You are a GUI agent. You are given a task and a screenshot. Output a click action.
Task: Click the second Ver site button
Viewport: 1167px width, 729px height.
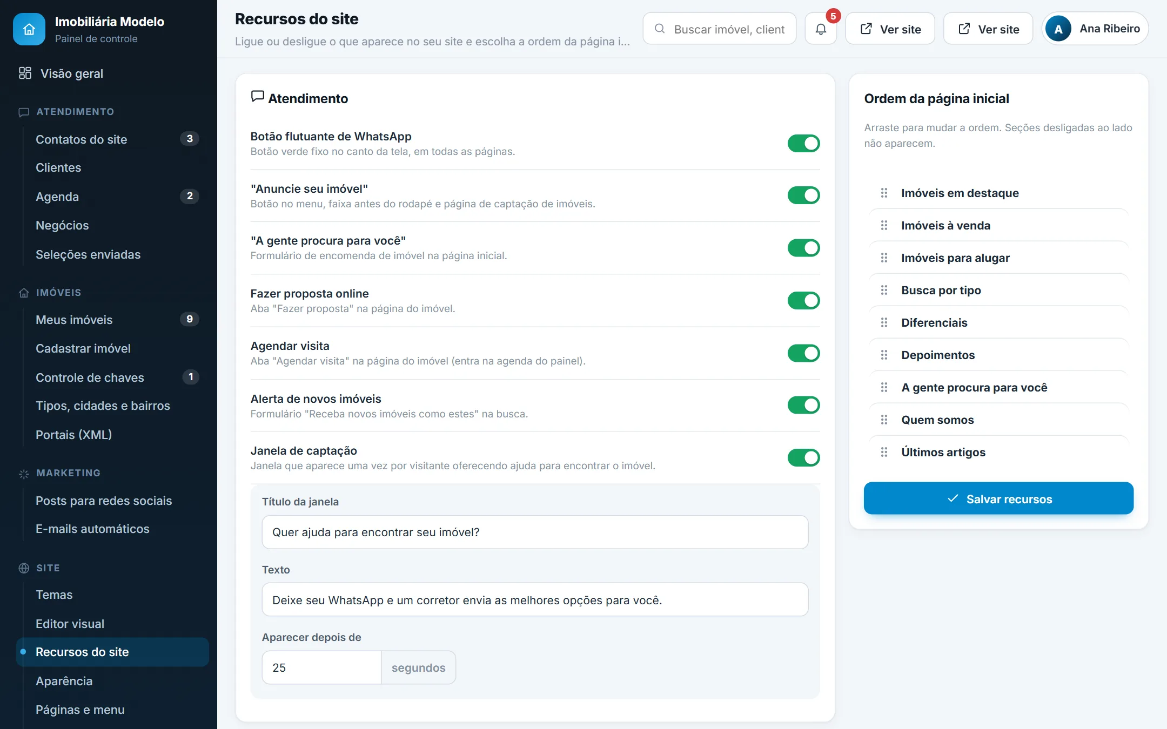pyautogui.click(x=988, y=29)
